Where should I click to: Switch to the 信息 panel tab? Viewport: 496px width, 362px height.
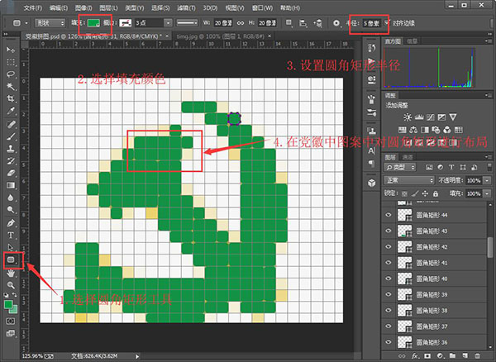(x=413, y=40)
